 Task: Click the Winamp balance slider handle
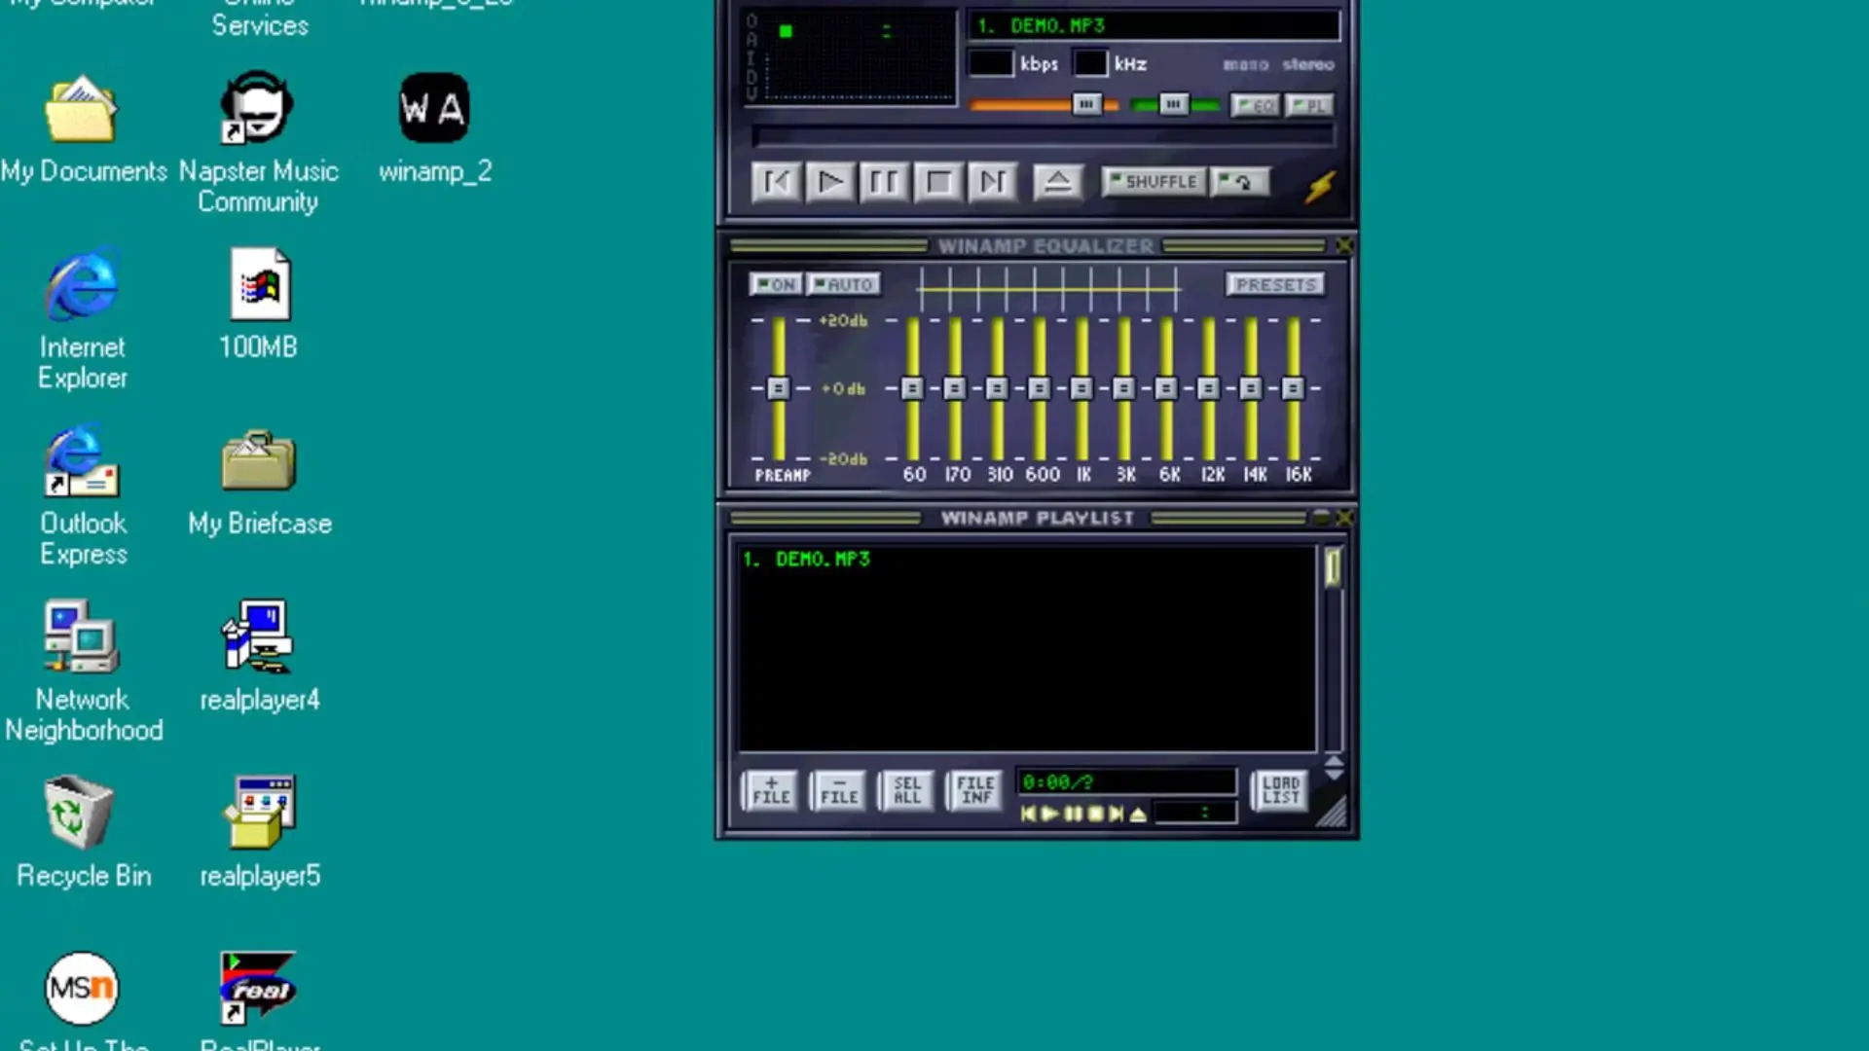coord(1174,104)
